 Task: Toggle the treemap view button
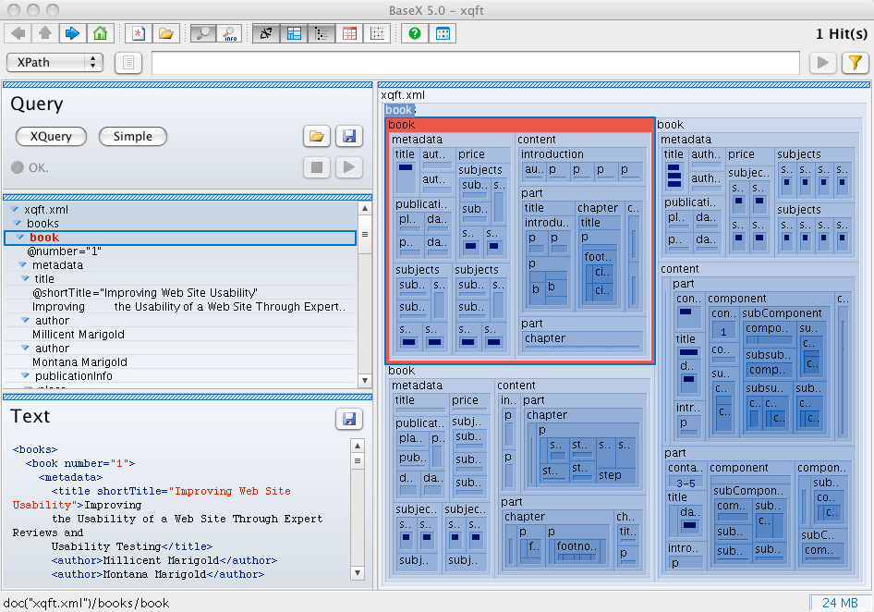294,34
